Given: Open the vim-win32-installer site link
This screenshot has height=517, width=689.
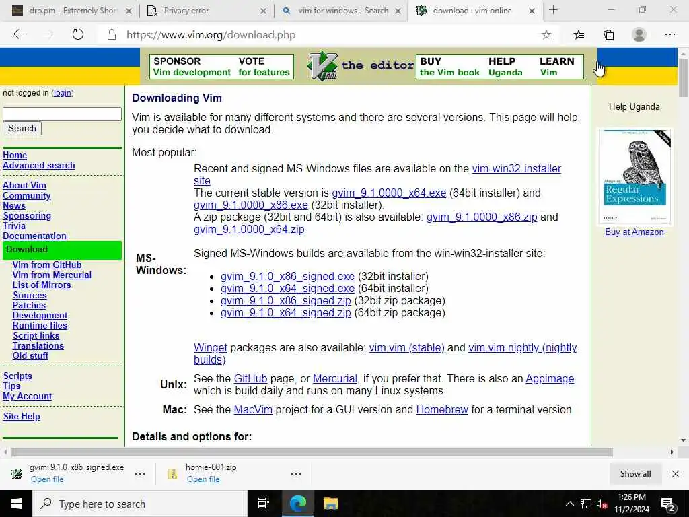Looking at the screenshot, I should 516,169.
